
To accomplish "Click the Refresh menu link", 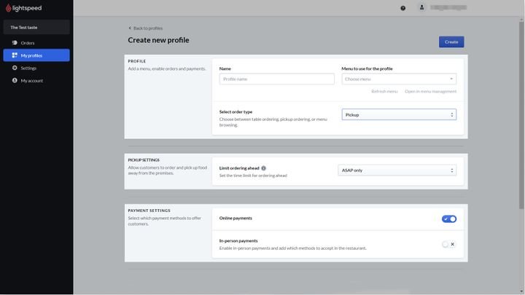I will (x=384, y=91).
